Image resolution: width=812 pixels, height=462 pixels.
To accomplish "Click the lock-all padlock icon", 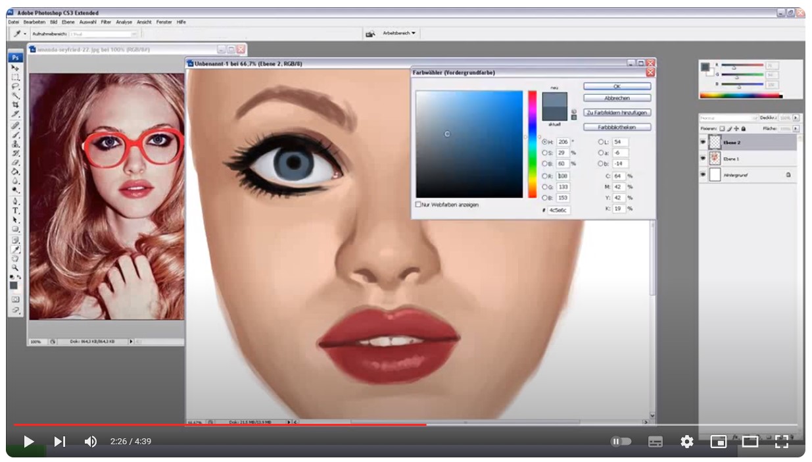I will [x=743, y=128].
